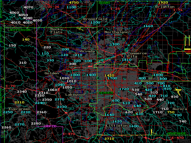Click the yellow airport runway icon near Aurora
The width and height of the screenshot is (191, 143).
(x=178, y=91)
